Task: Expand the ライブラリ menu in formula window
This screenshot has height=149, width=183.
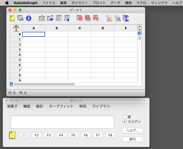Action: [x=101, y=106]
